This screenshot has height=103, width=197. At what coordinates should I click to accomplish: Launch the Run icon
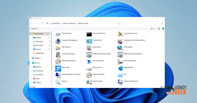coord(120,75)
